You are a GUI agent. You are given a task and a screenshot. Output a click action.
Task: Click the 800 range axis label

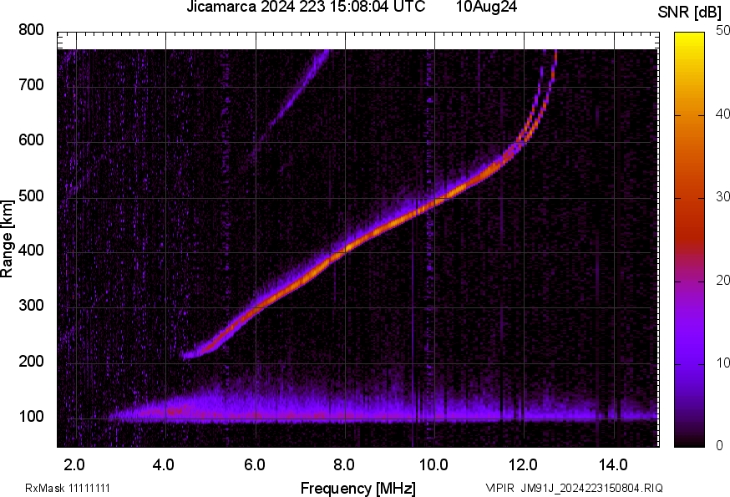pyautogui.click(x=31, y=30)
